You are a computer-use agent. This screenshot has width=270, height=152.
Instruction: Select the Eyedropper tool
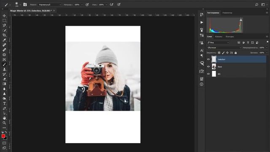(4, 40)
